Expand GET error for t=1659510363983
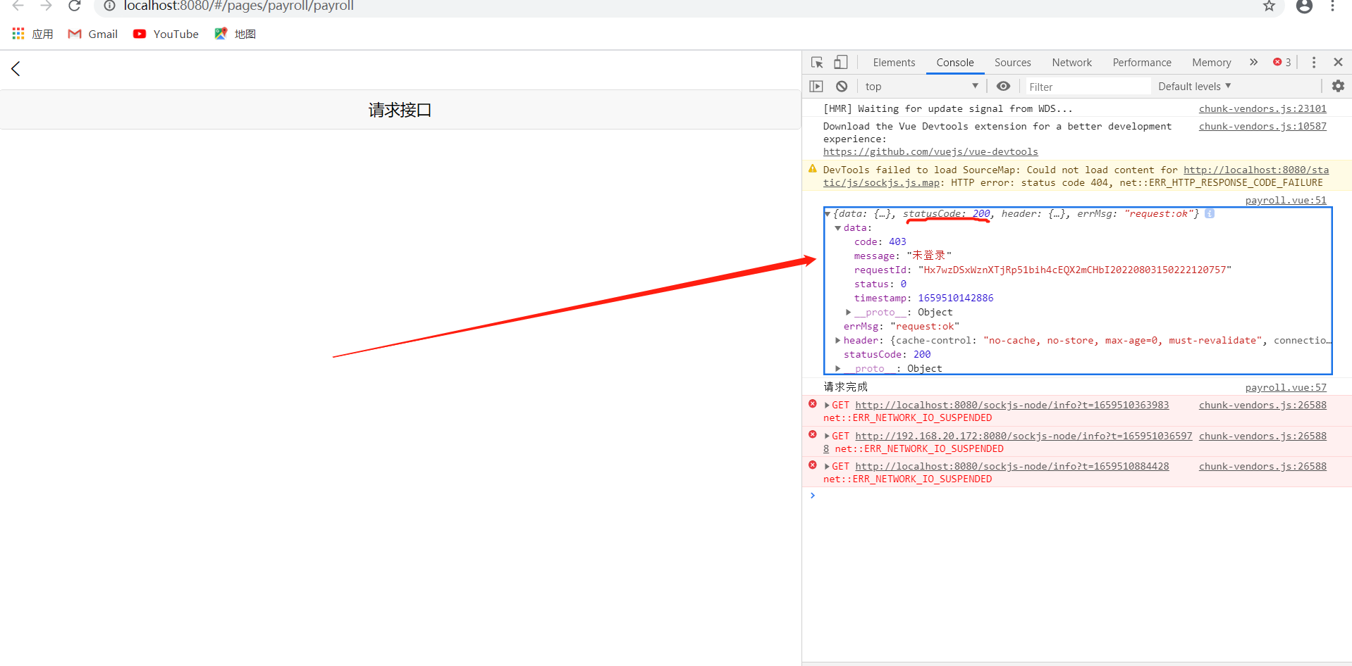The image size is (1352, 666). [827, 406]
